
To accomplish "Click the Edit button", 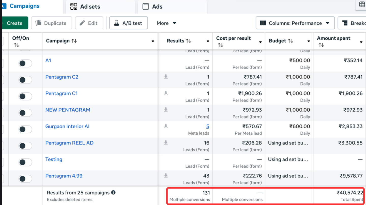I will click(89, 23).
